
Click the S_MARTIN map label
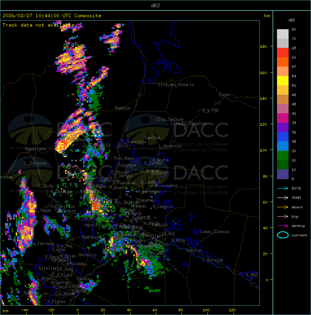tap(141, 218)
